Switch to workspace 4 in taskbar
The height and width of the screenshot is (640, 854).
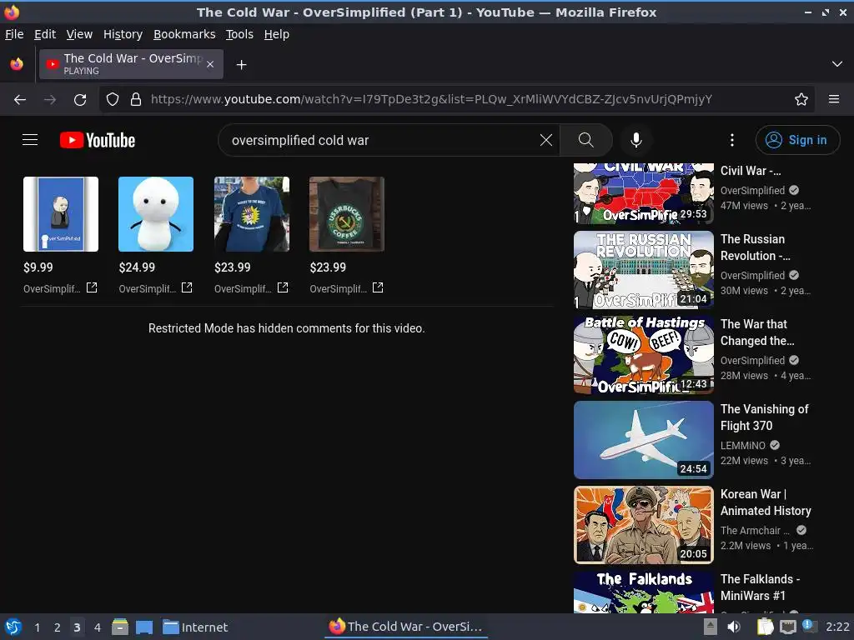point(98,627)
